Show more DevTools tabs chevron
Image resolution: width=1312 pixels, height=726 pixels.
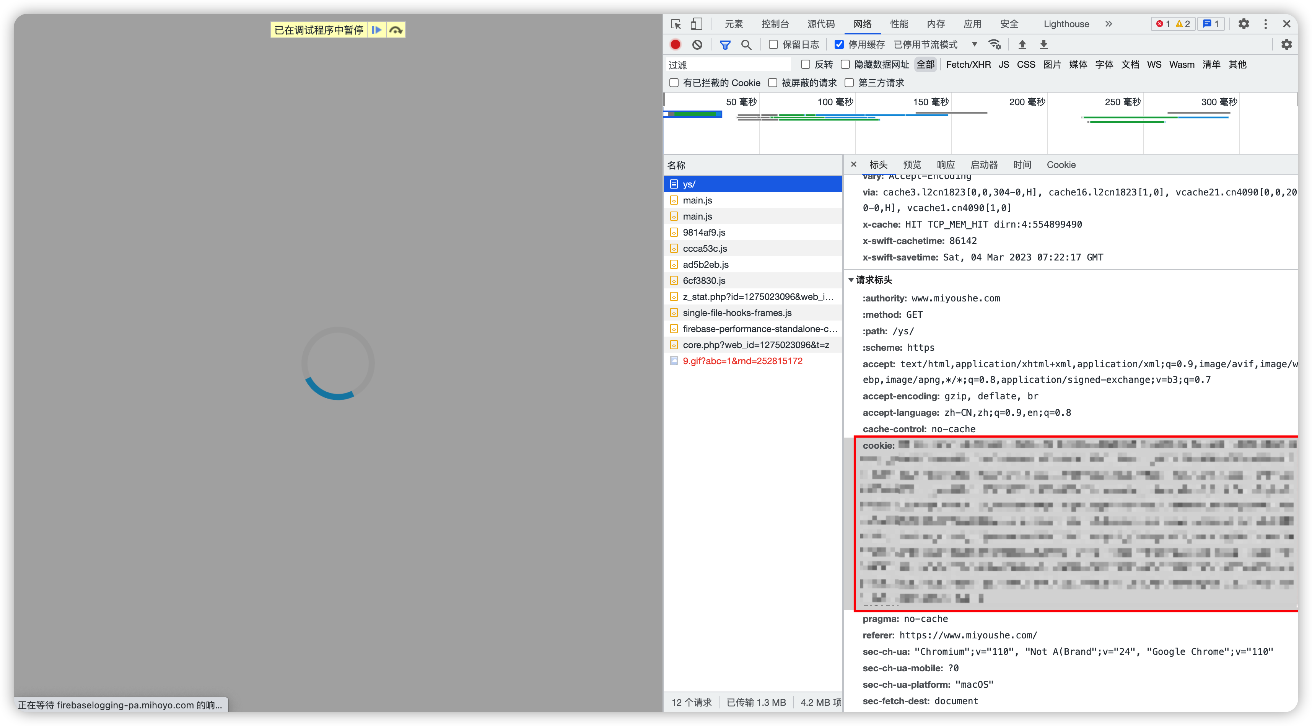pyautogui.click(x=1109, y=24)
